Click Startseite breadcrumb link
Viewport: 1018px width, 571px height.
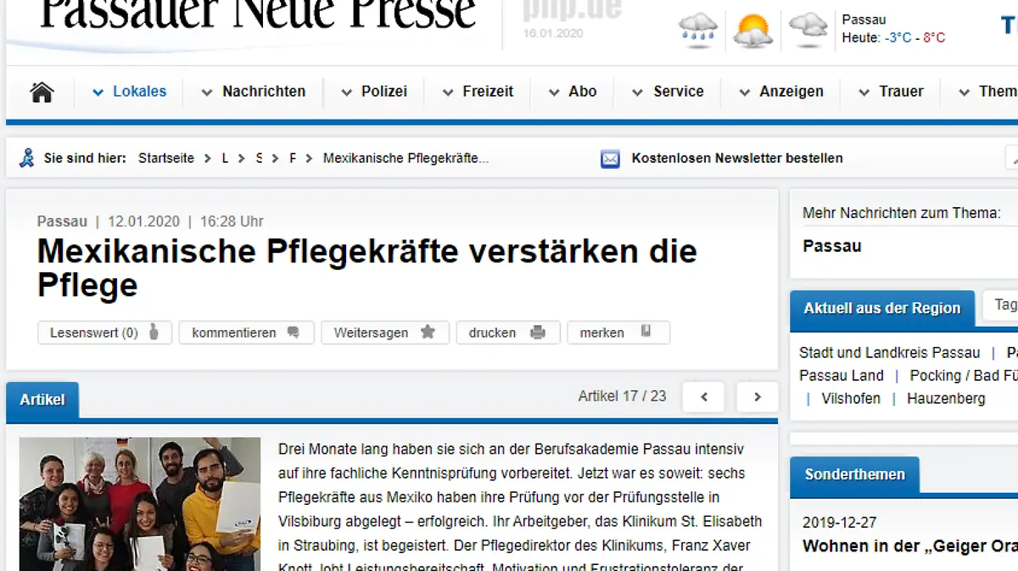pos(166,159)
